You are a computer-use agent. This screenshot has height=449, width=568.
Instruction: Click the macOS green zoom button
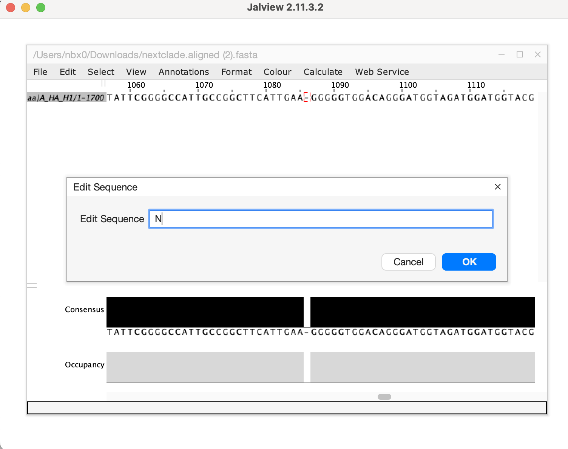41,8
